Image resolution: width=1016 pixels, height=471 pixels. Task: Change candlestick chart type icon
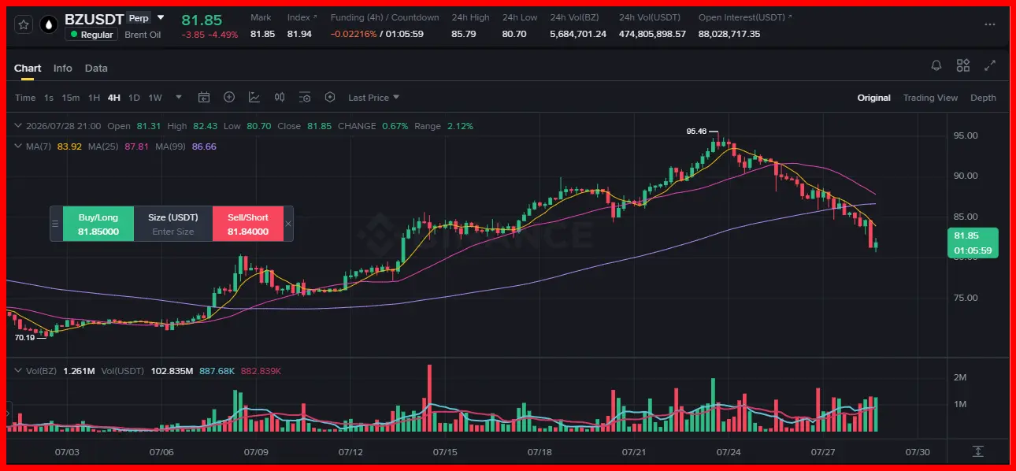pos(280,98)
